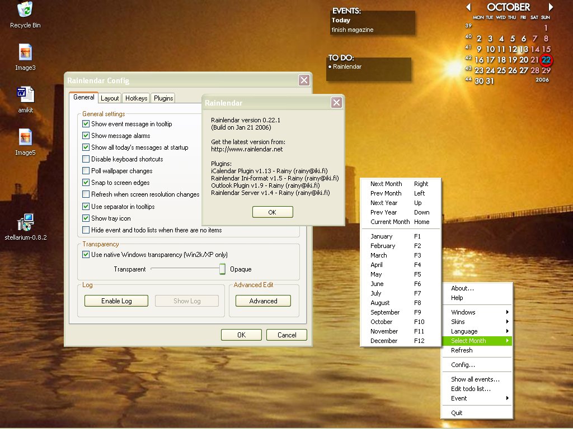Image resolution: width=573 pixels, height=429 pixels.
Task: Click the calendar previous month arrow
Action: pos(468,7)
